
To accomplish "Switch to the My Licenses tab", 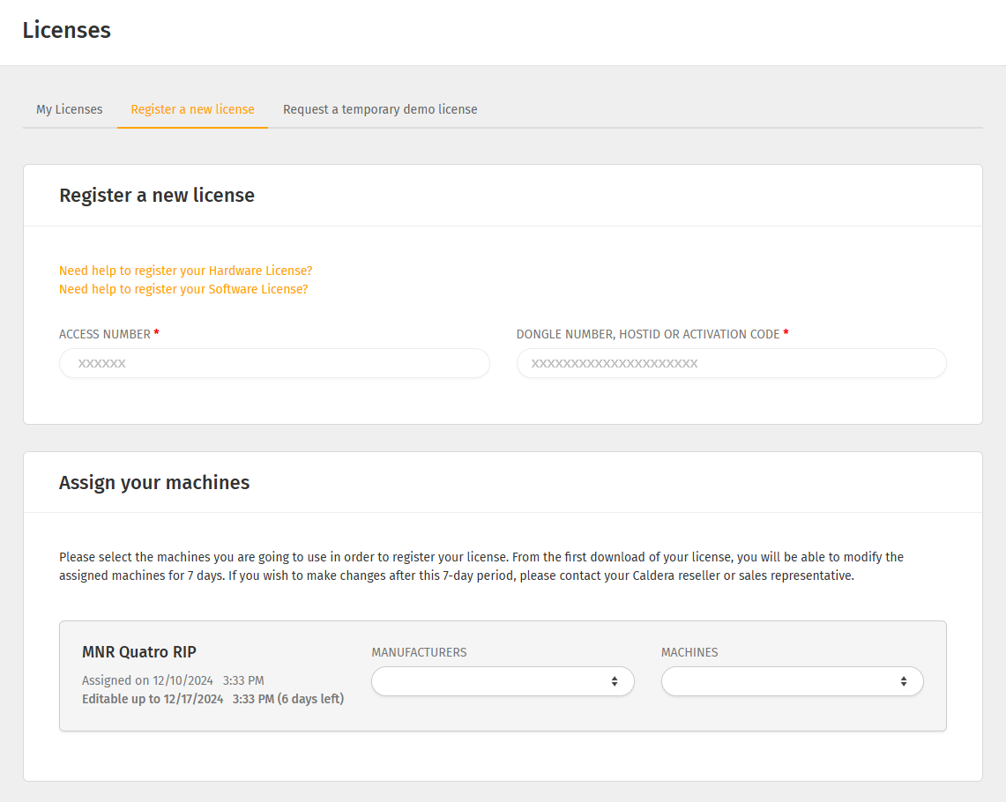I will [70, 109].
